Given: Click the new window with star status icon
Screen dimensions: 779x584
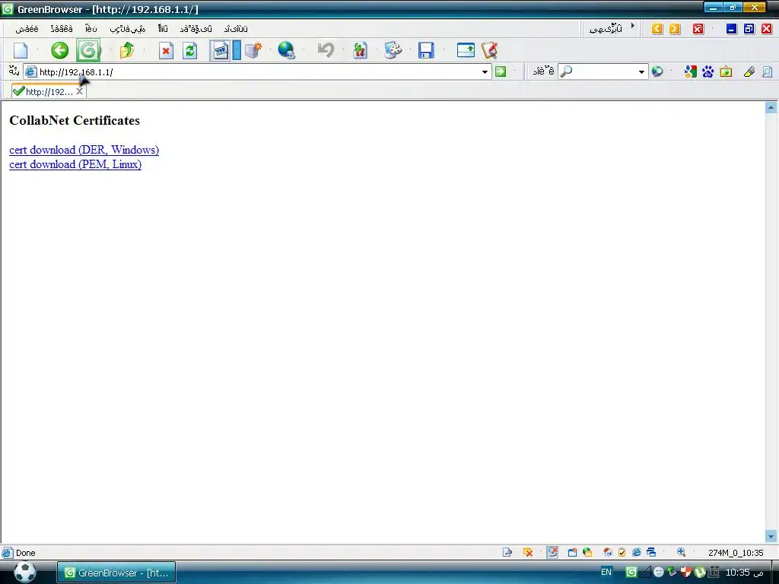Looking at the screenshot, I should click(572, 552).
